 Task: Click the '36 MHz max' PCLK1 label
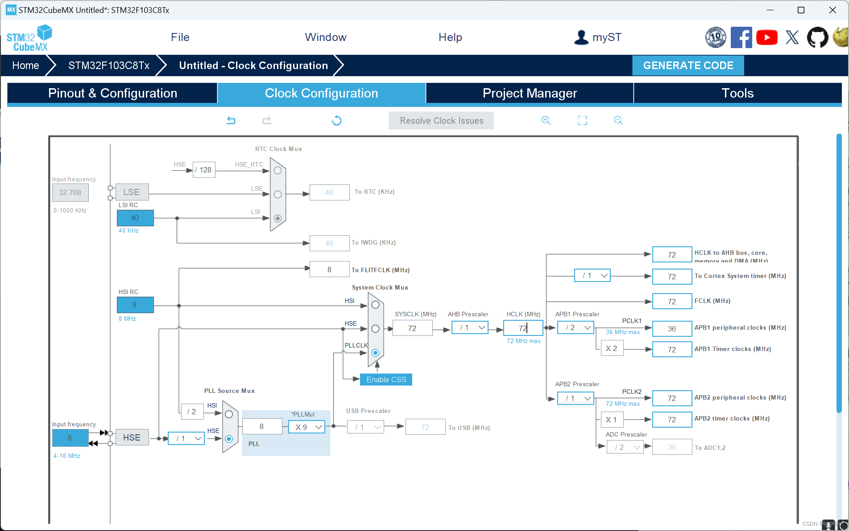coord(623,332)
